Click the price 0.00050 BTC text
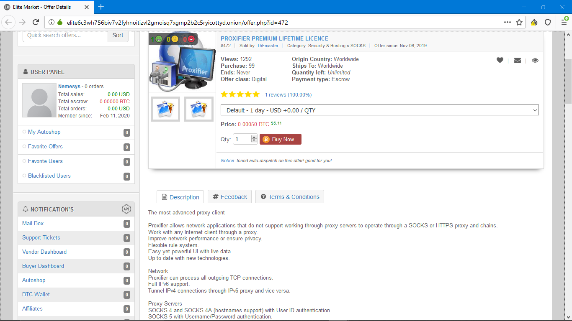Viewport: 572px width, 321px height. [253, 124]
